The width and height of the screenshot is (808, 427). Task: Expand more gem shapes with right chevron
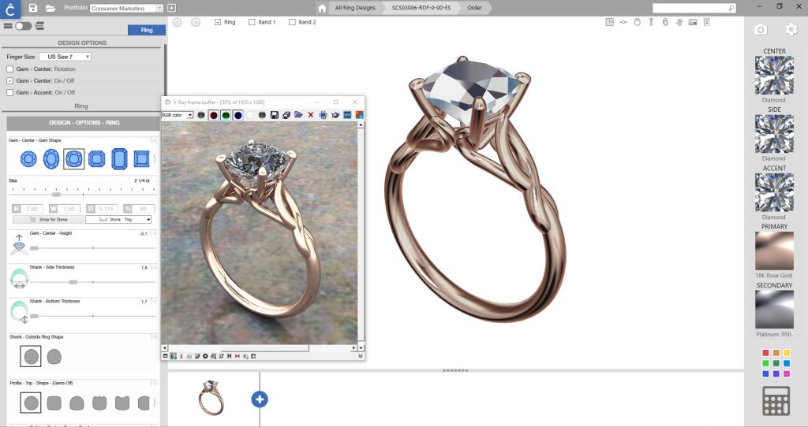click(155, 159)
